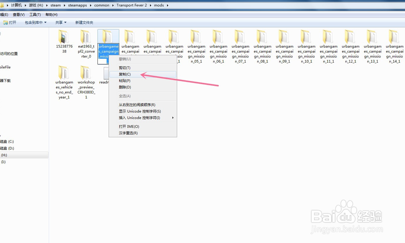
Task: Open the Tools (工具) menu
Action: click(x=35, y=15)
